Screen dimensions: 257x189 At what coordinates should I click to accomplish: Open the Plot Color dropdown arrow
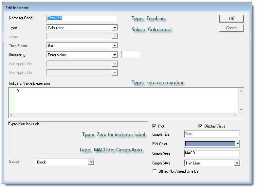[238, 144]
